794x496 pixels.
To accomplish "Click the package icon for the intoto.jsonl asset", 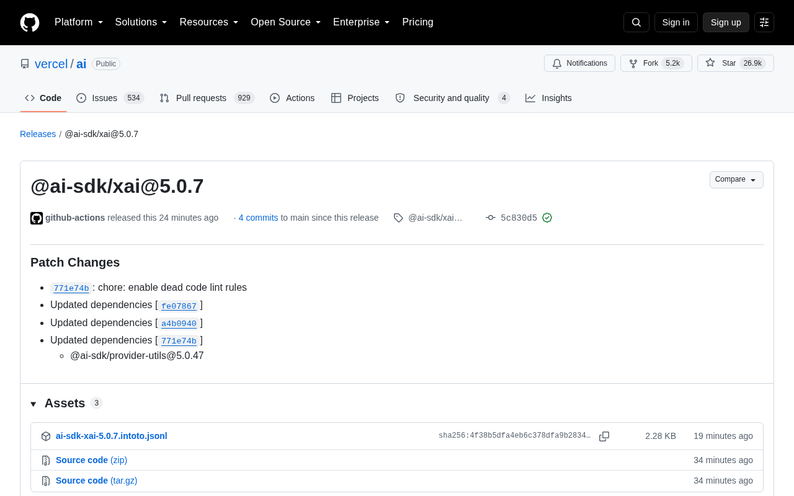I will pyautogui.click(x=46, y=436).
